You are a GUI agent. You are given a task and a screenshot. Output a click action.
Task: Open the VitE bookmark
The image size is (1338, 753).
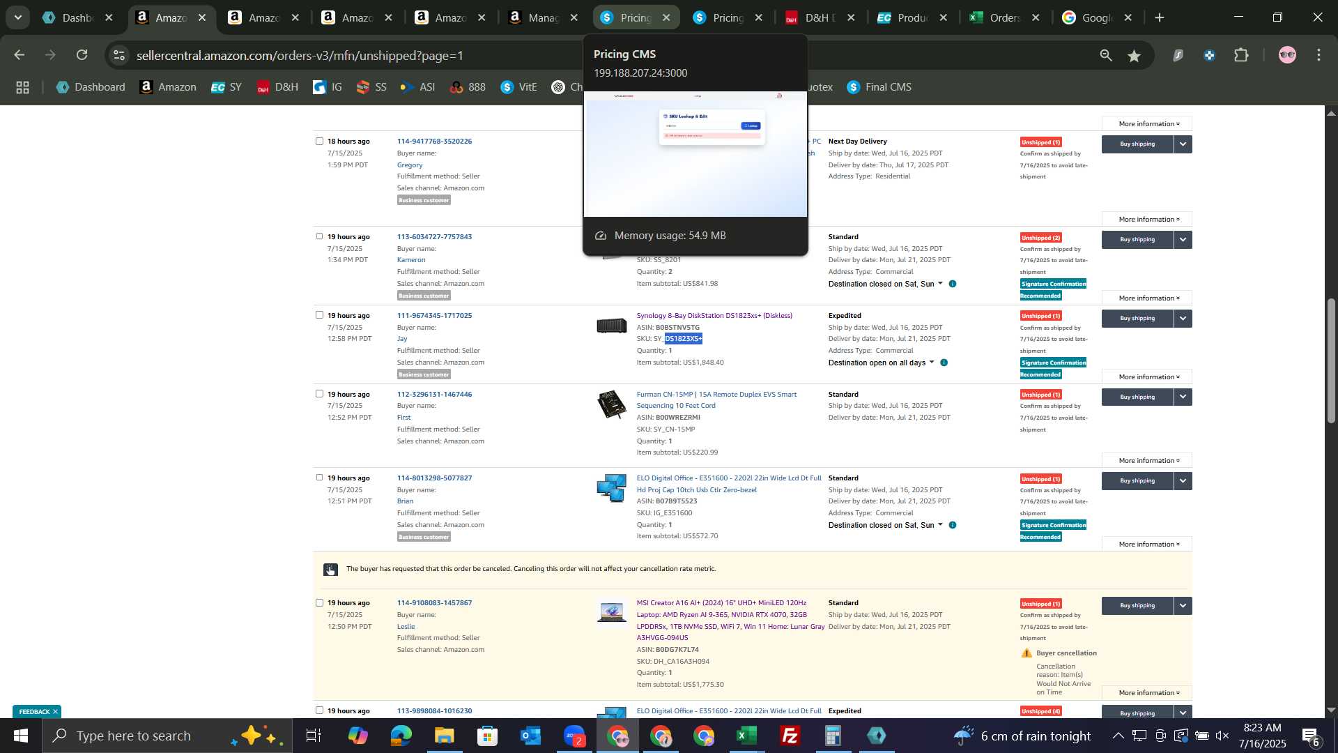tap(519, 87)
